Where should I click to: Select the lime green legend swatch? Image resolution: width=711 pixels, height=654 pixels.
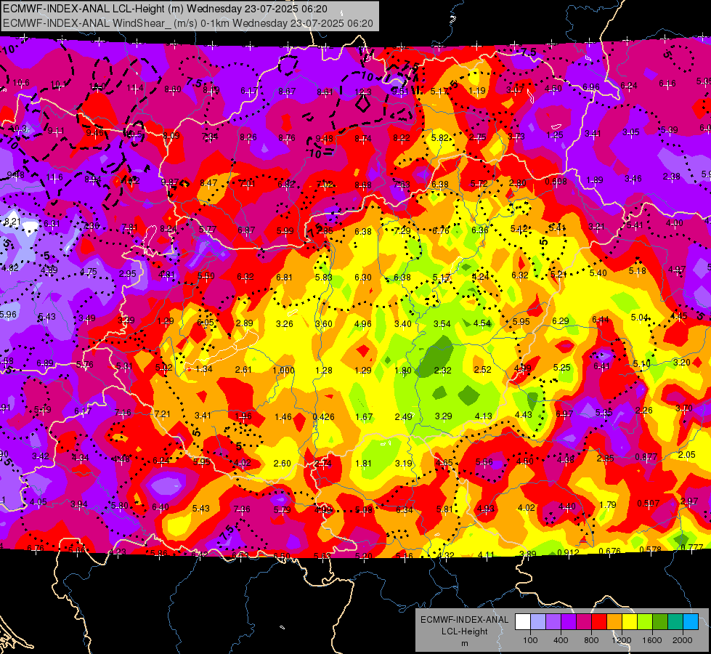645,622
